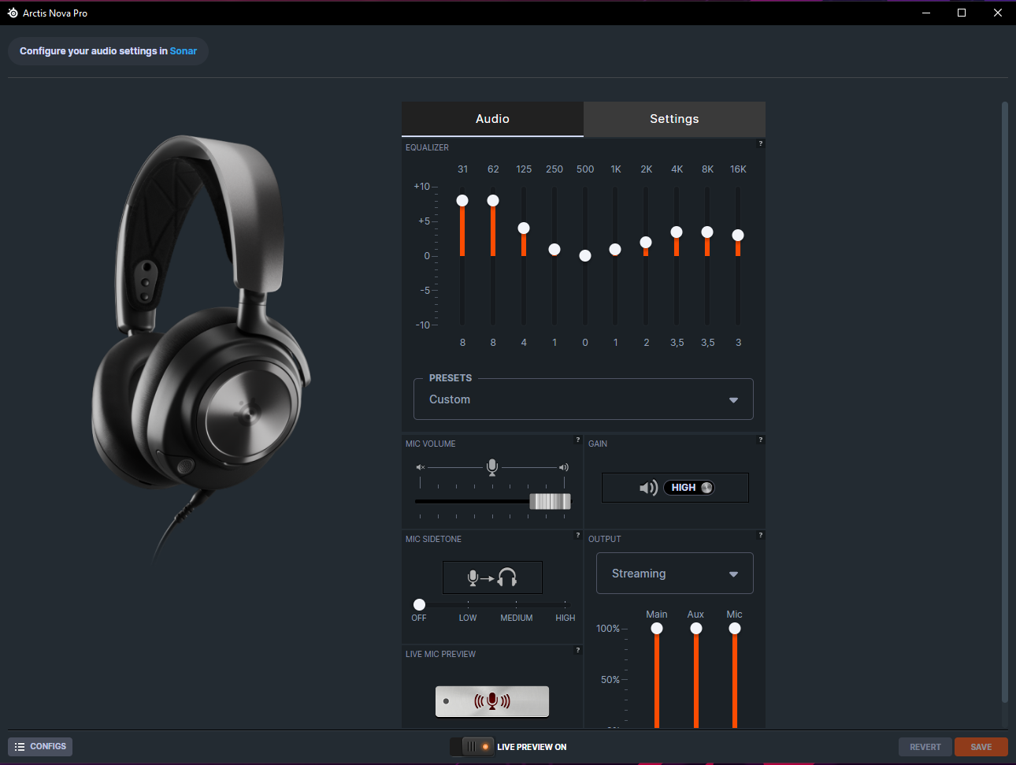Click the PRESETS label

pos(451,378)
